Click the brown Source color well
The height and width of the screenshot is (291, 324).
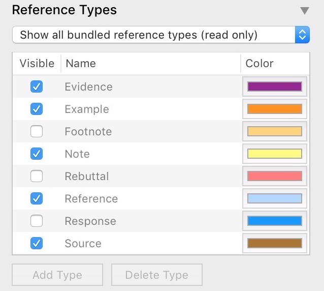(275, 243)
